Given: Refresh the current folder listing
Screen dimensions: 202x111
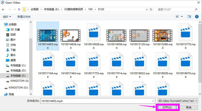Looking at the screenshot, I should click(x=151, y=10).
